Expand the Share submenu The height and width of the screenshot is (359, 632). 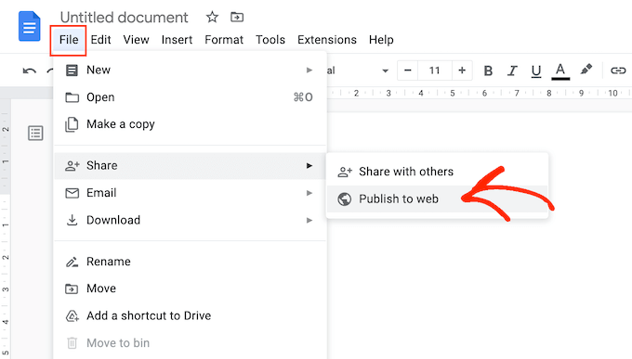190,165
